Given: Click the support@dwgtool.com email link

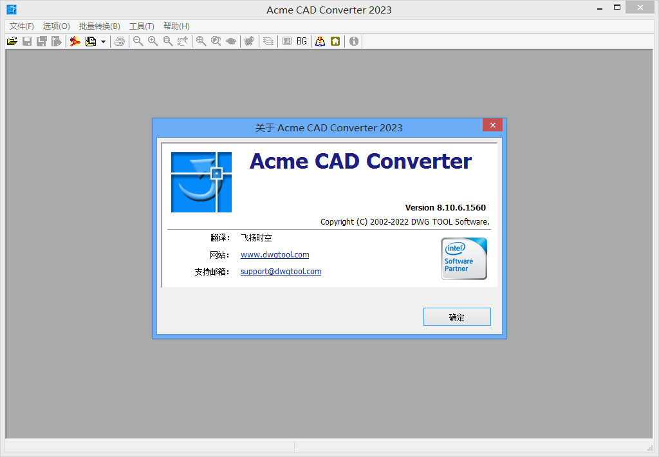Looking at the screenshot, I should point(281,272).
